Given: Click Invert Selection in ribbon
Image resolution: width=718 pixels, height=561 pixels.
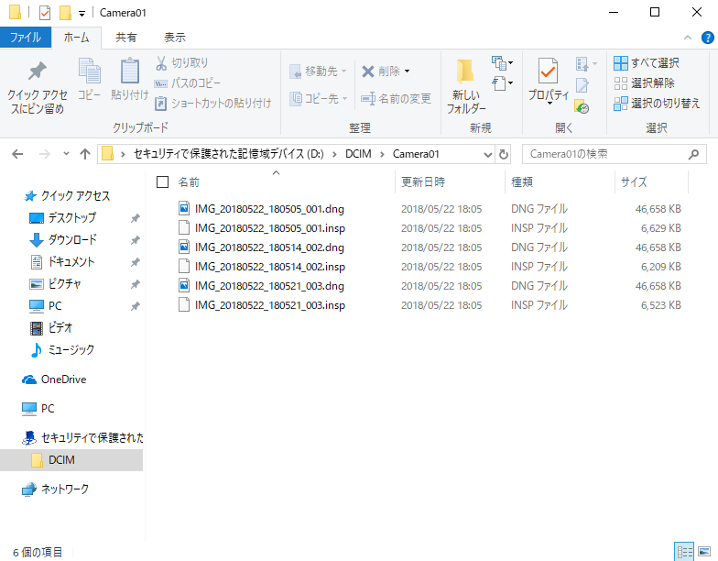Looking at the screenshot, I should (x=657, y=103).
